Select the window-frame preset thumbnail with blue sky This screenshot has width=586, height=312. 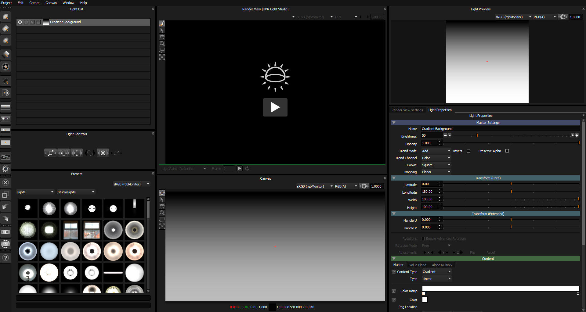tap(71, 230)
